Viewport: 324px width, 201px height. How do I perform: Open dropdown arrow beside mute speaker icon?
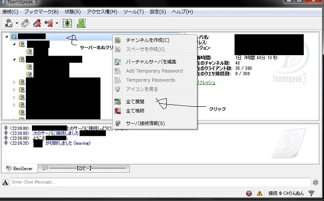coord(57,23)
